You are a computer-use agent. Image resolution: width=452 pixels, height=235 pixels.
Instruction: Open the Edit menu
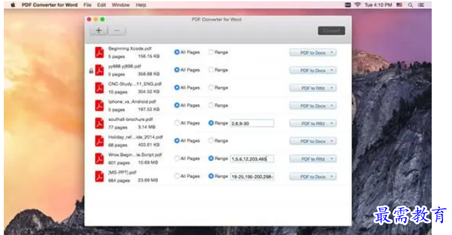pos(101,5)
